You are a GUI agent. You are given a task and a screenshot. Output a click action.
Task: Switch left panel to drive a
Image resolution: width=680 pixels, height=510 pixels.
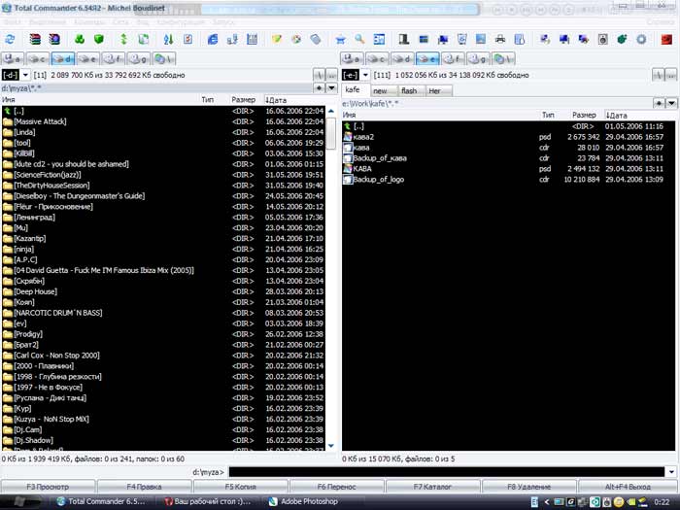pyautogui.click(x=13, y=58)
